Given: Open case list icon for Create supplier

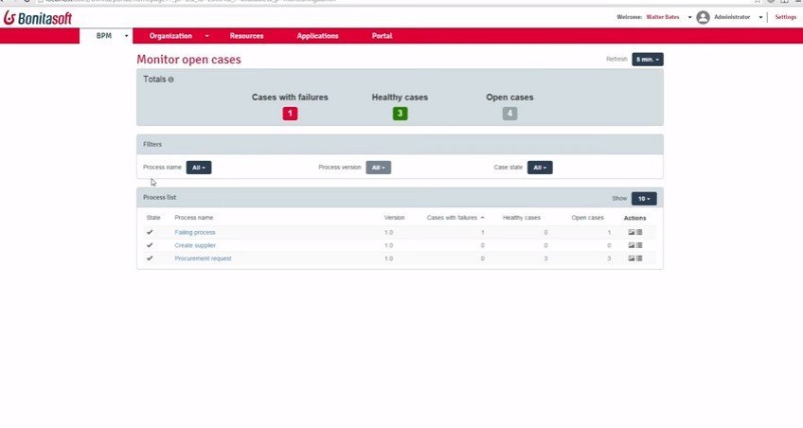Looking at the screenshot, I should [x=639, y=245].
